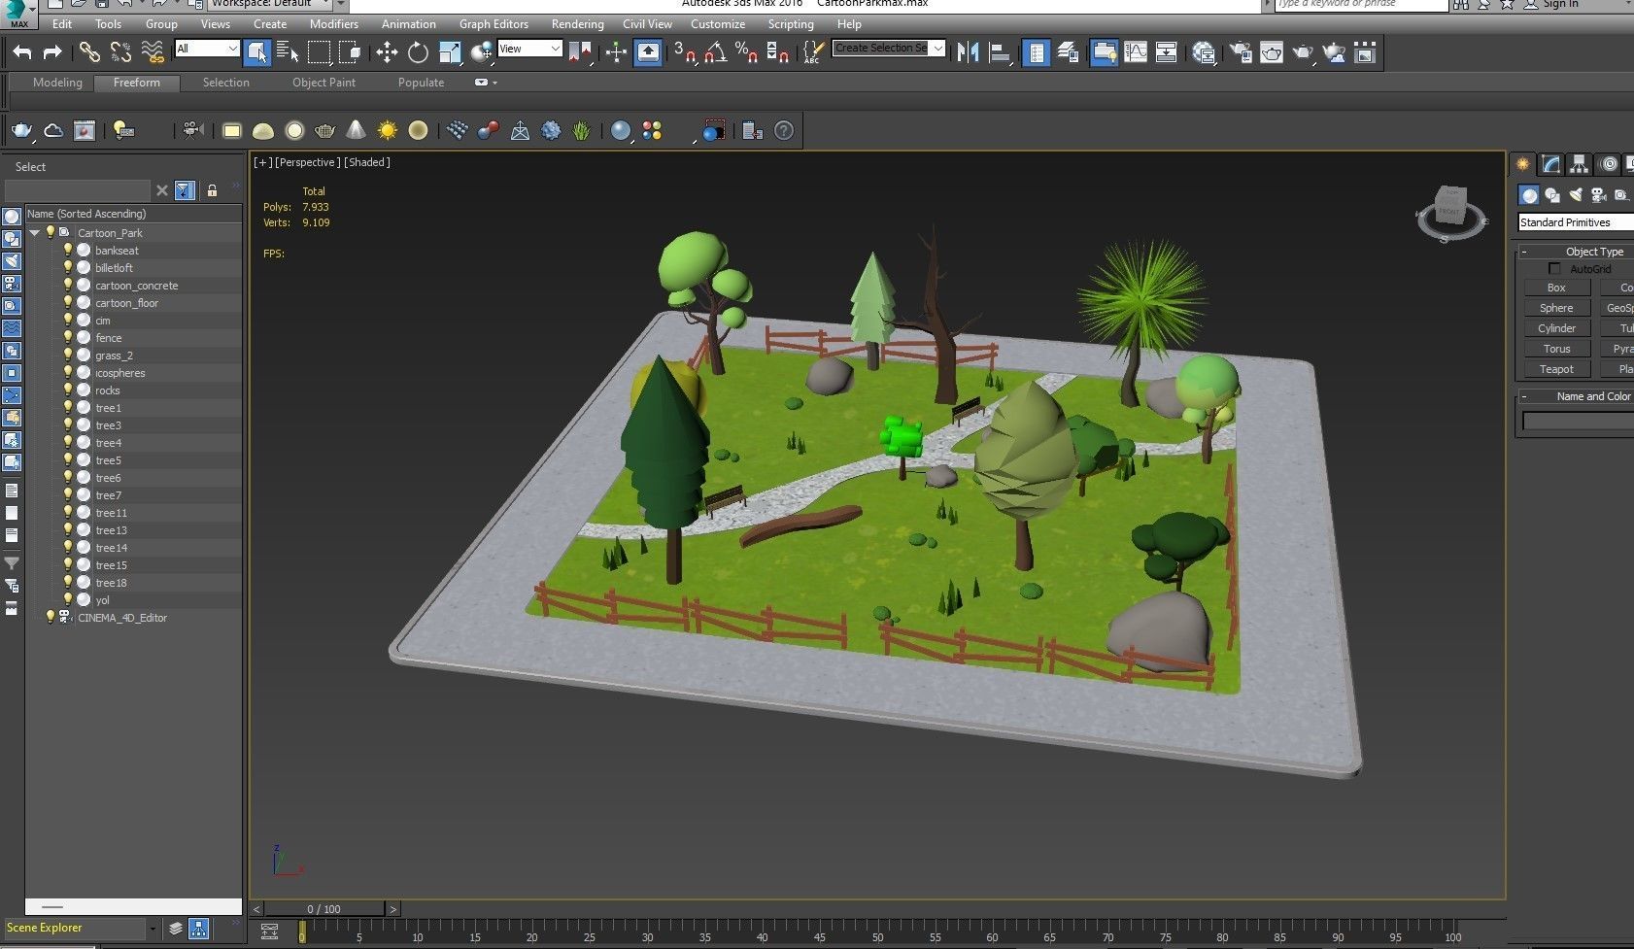The height and width of the screenshot is (949, 1634).
Task: Open the Rendering menu
Action: click(577, 24)
